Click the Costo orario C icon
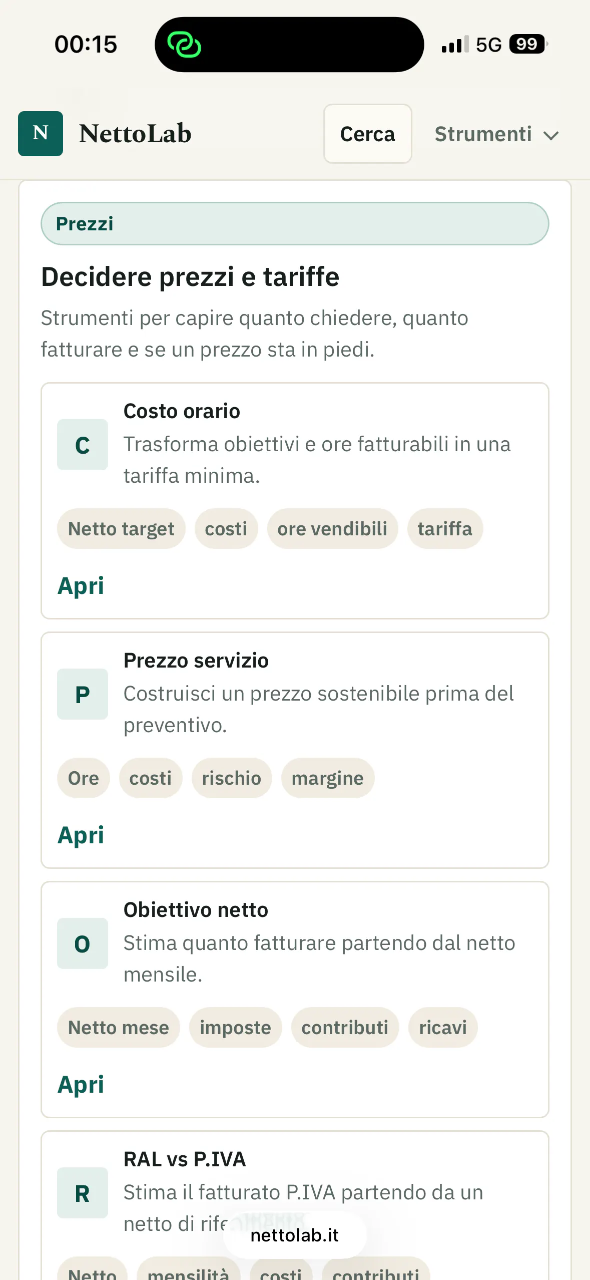Image resolution: width=590 pixels, height=1280 pixels. 83,445
